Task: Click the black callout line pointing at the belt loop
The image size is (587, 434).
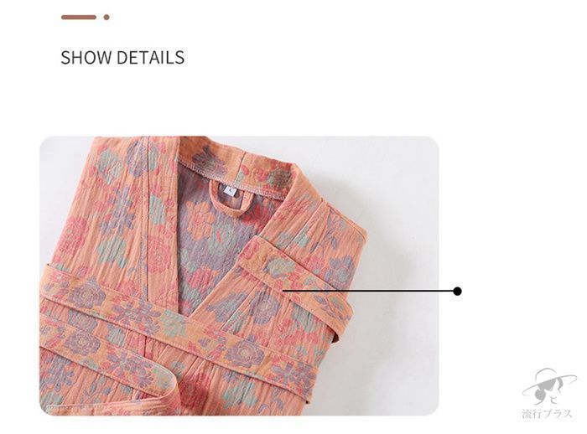Action: 368,291
